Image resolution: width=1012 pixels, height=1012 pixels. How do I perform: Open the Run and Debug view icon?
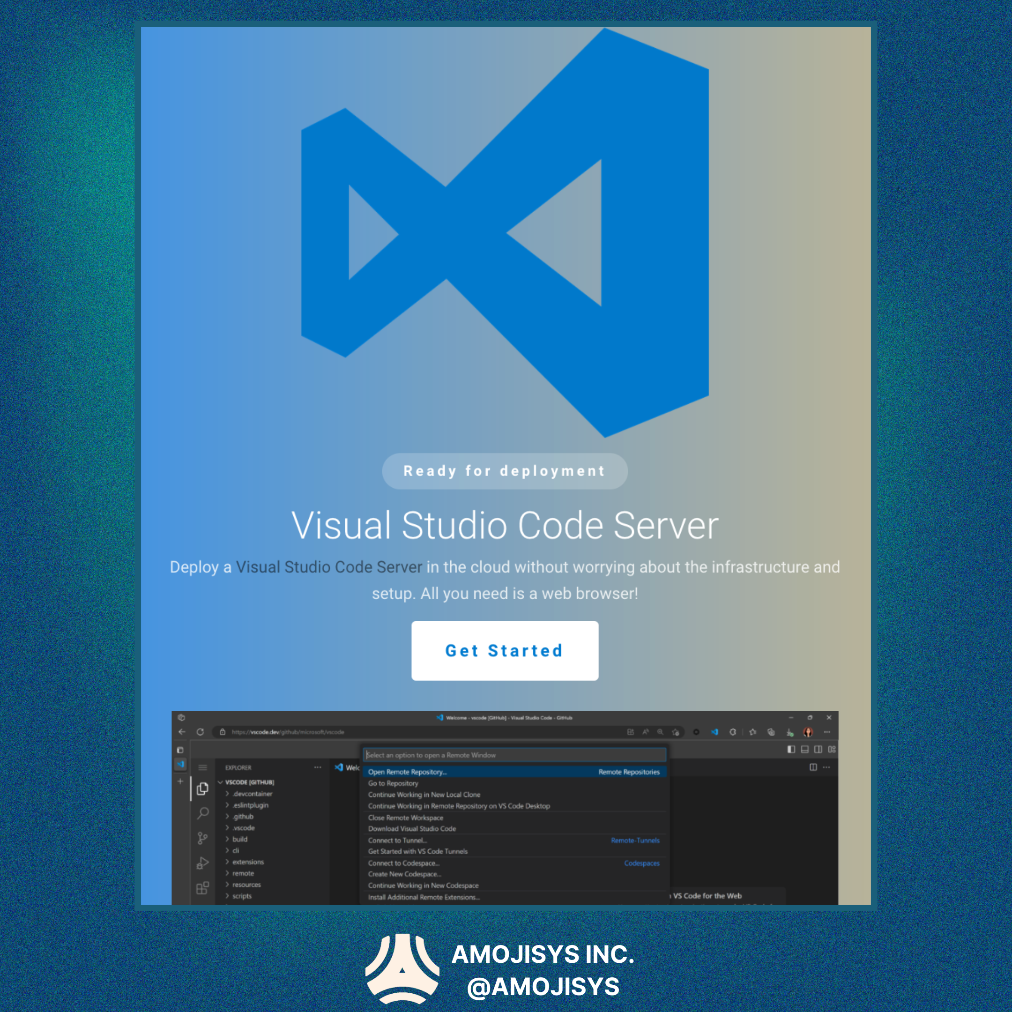pyautogui.click(x=203, y=863)
